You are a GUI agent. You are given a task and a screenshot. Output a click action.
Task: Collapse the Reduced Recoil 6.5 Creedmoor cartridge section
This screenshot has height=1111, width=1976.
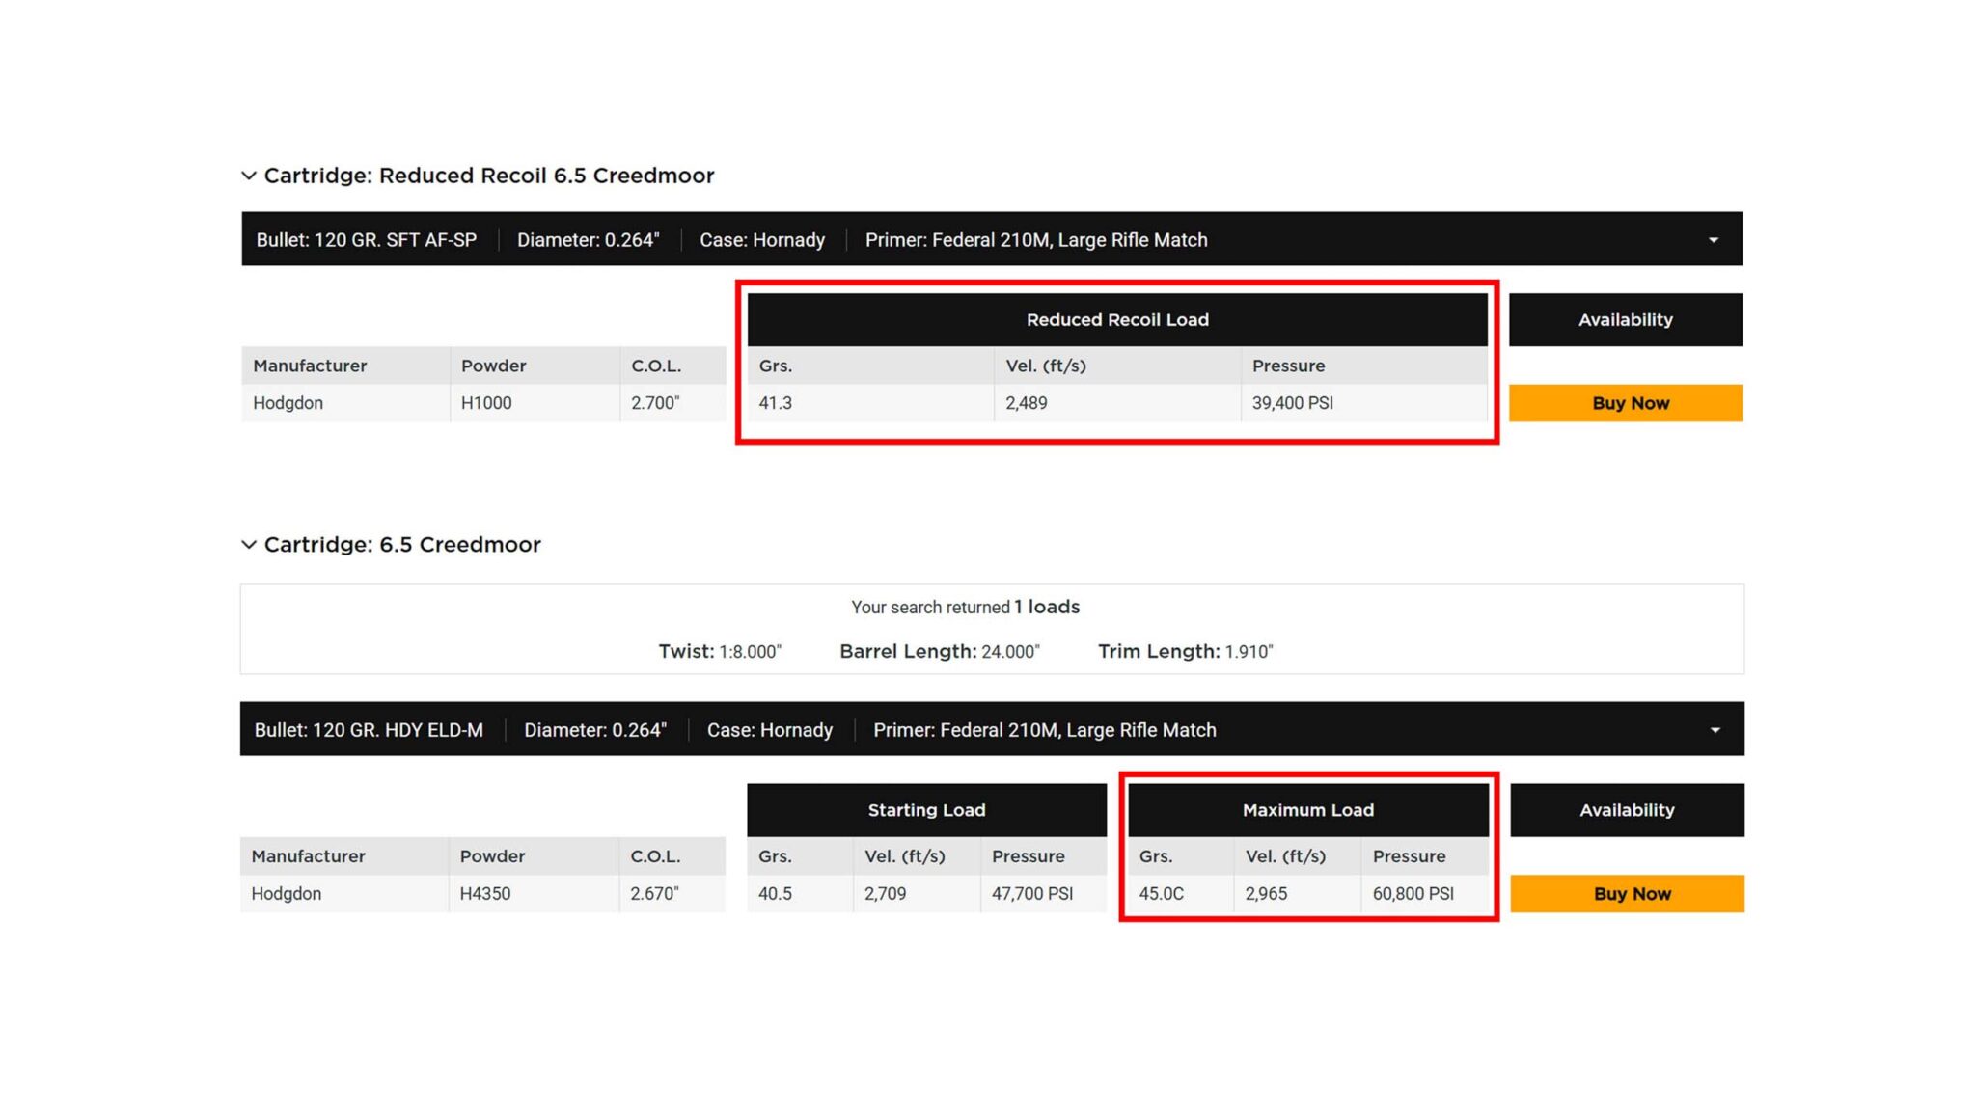pyautogui.click(x=249, y=176)
